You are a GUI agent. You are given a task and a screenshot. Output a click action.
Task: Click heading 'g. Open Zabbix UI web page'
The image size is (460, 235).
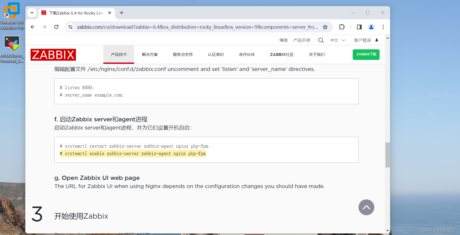coord(97,178)
